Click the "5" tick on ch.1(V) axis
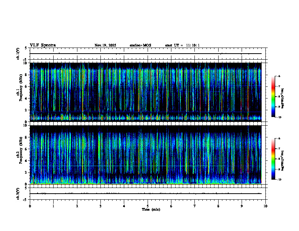This screenshot has width=299, height=231. pyautogui.click(x=26, y=48)
